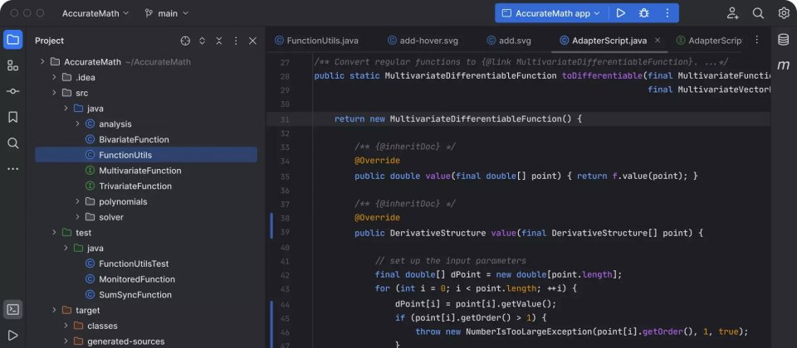This screenshot has width=797, height=348.
Task: Click line number 31 in gutter
Action: click(x=284, y=119)
